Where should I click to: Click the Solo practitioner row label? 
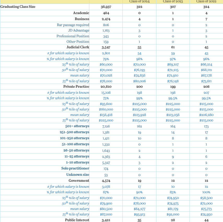75,168
